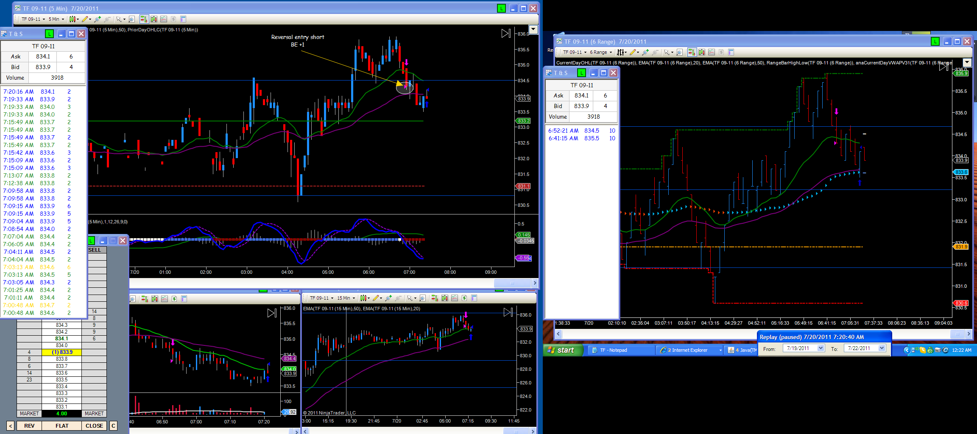This screenshot has width=977, height=434.
Task: Toggle green L link button on 5 Min chart
Action: tap(501, 8)
